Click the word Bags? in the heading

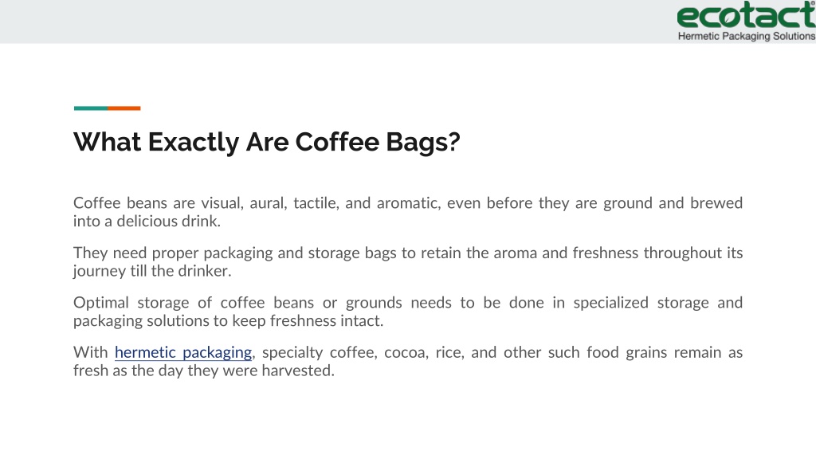[x=423, y=143]
